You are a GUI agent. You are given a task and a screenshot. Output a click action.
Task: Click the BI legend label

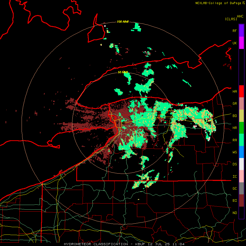coord(235,201)
